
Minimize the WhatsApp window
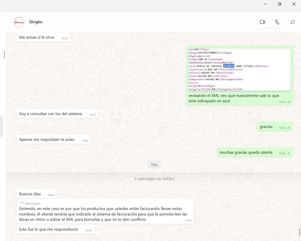[265, 4]
